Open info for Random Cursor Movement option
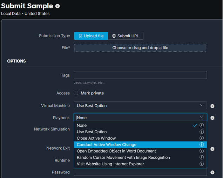The image size is (223, 179). pyautogui.click(x=202, y=157)
